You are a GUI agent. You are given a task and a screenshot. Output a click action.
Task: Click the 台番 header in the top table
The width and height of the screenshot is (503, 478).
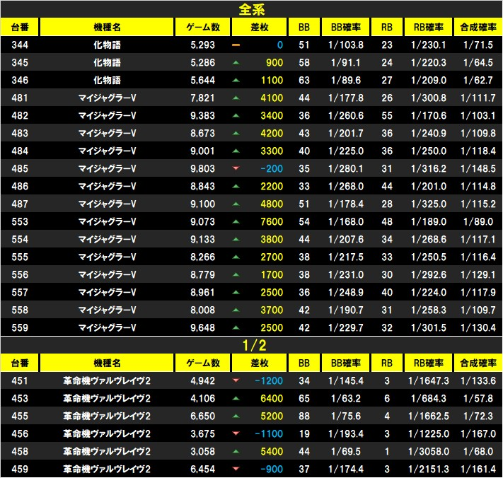[20, 28]
